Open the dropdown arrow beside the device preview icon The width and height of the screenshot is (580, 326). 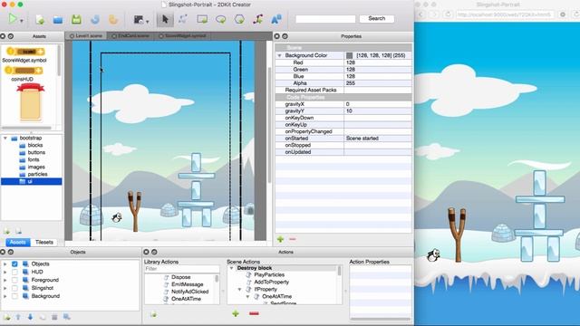(x=147, y=22)
